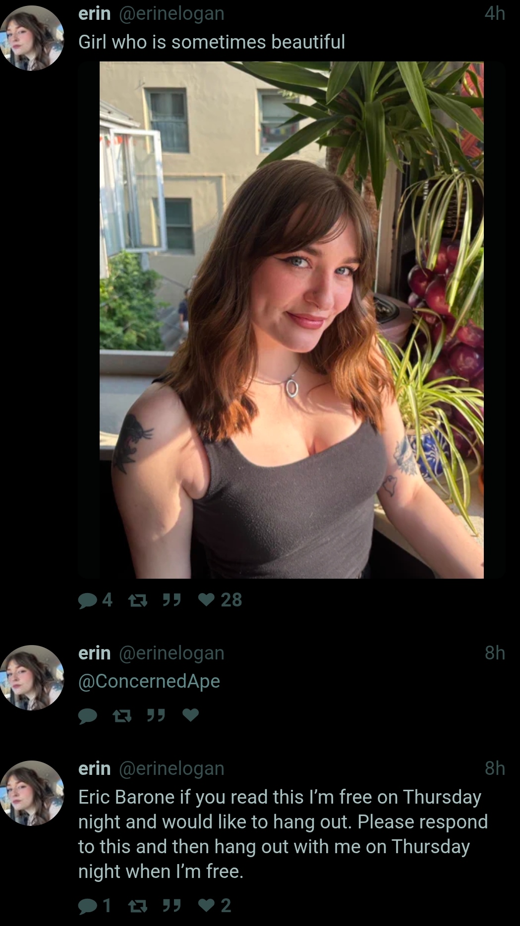Viewport: 520px width, 926px height.
Task: Quote the 'Girl who is sometimes beautiful' tweet
Action: point(172,600)
